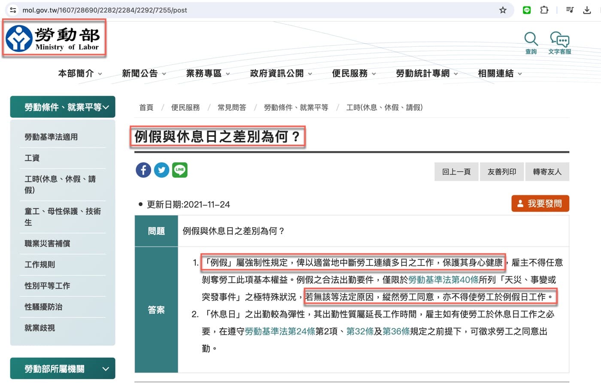Expand the 勞動統計專網 menu
Screen dimensions: 601x383
(x=427, y=73)
